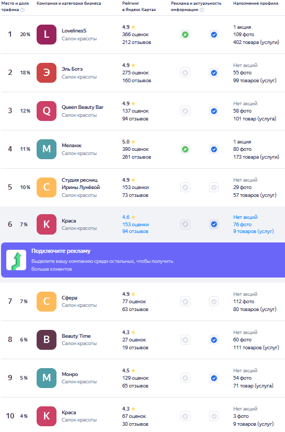Image resolution: width=285 pixels, height=432 pixels.
Task: Open the Подключите рекламу banner
Action: pyautogui.click(x=143, y=260)
